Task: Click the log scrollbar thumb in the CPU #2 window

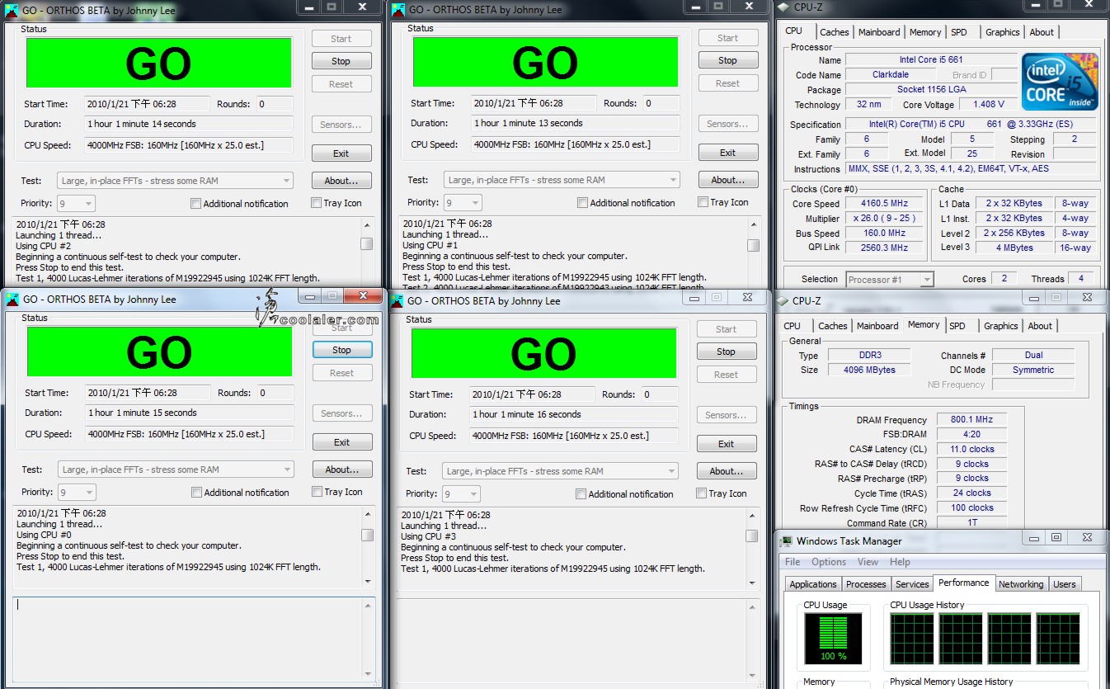Action: 366,243
